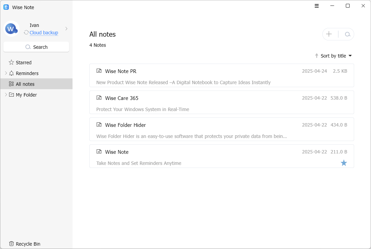The image size is (371, 249).
Task: Click the magnifier icon beside add button
Action: [347, 34]
